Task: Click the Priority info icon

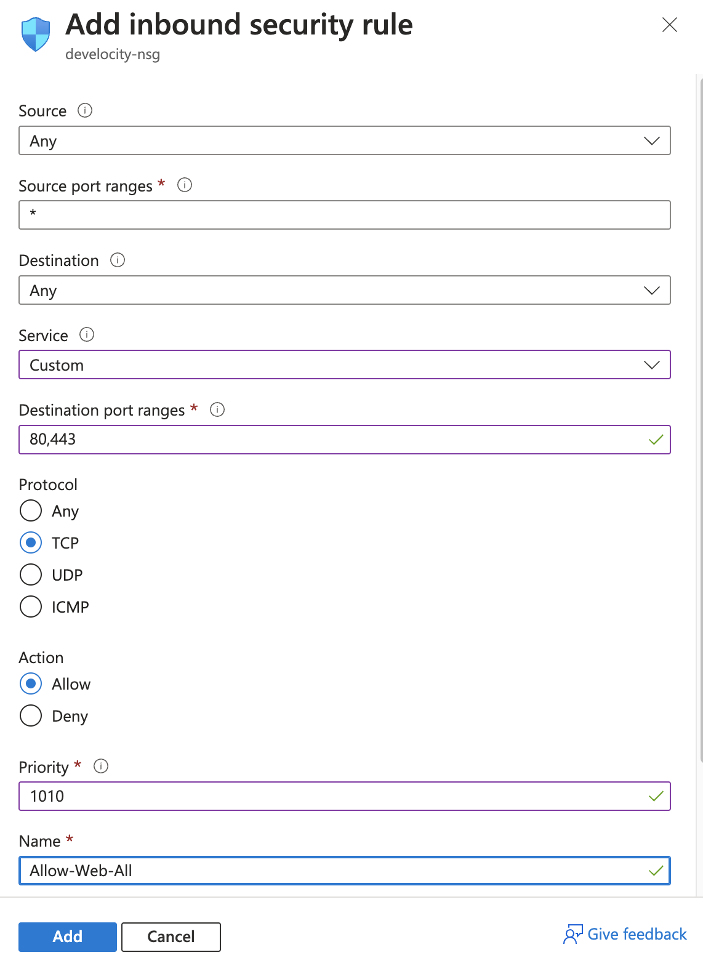Action: [101, 766]
